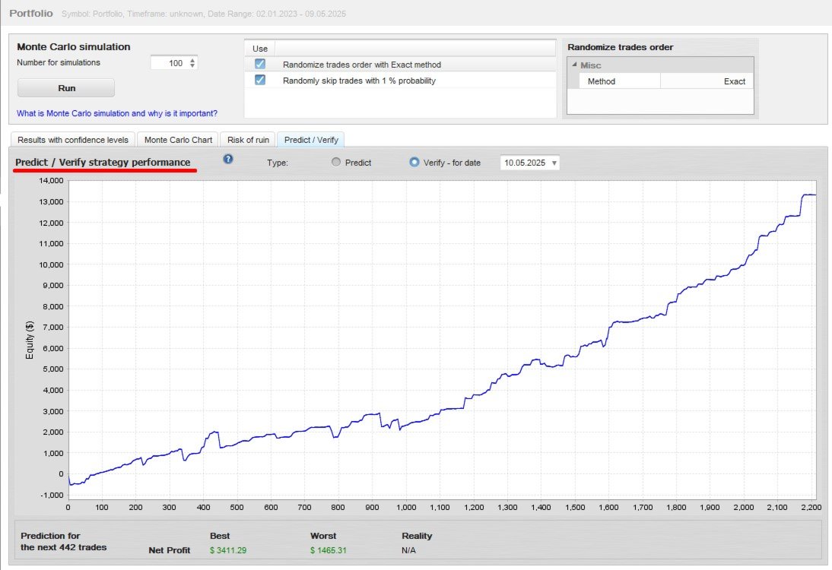Decrease simulations count with down stepper arrow
This screenshot has width=832, height=570.
(x=192, y=66)
